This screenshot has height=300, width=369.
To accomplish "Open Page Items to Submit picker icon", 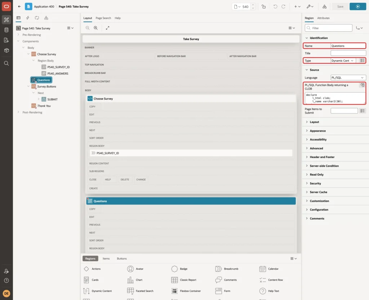I will (363, 111).
